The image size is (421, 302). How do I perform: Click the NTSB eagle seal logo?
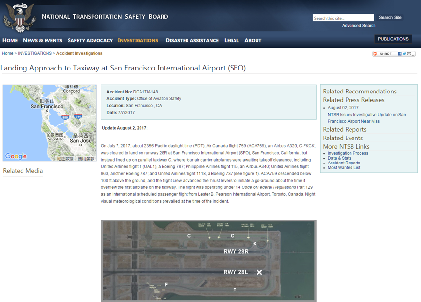click(x=19, y=18)
